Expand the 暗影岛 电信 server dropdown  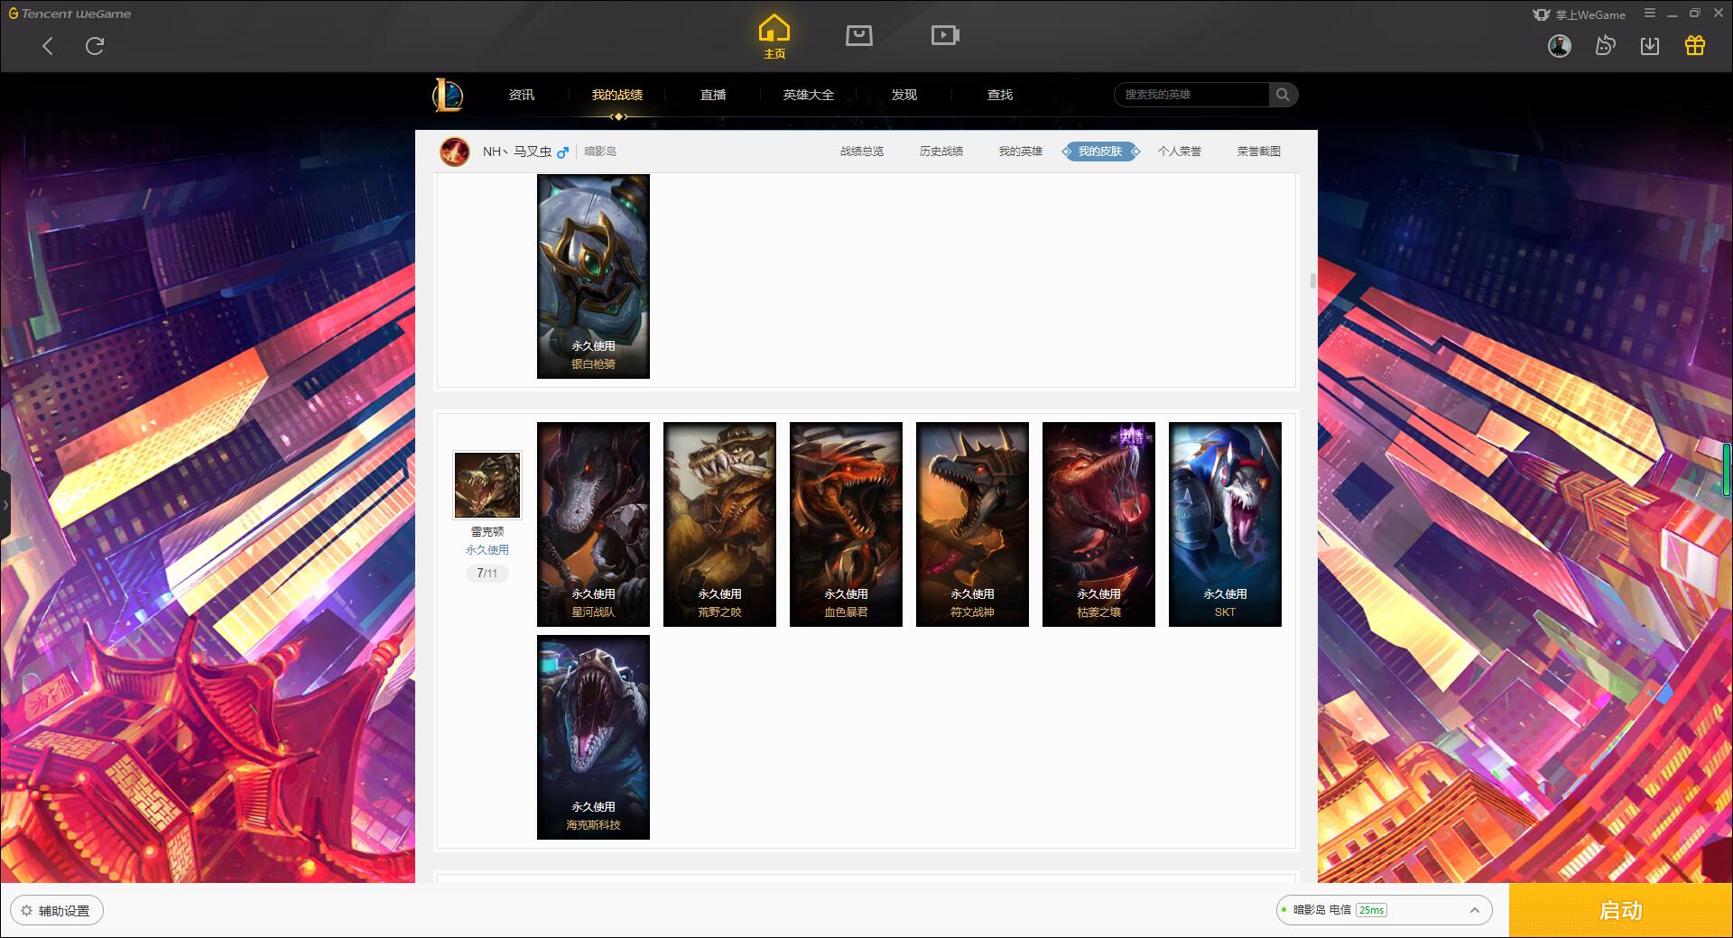coord(1384,910)
